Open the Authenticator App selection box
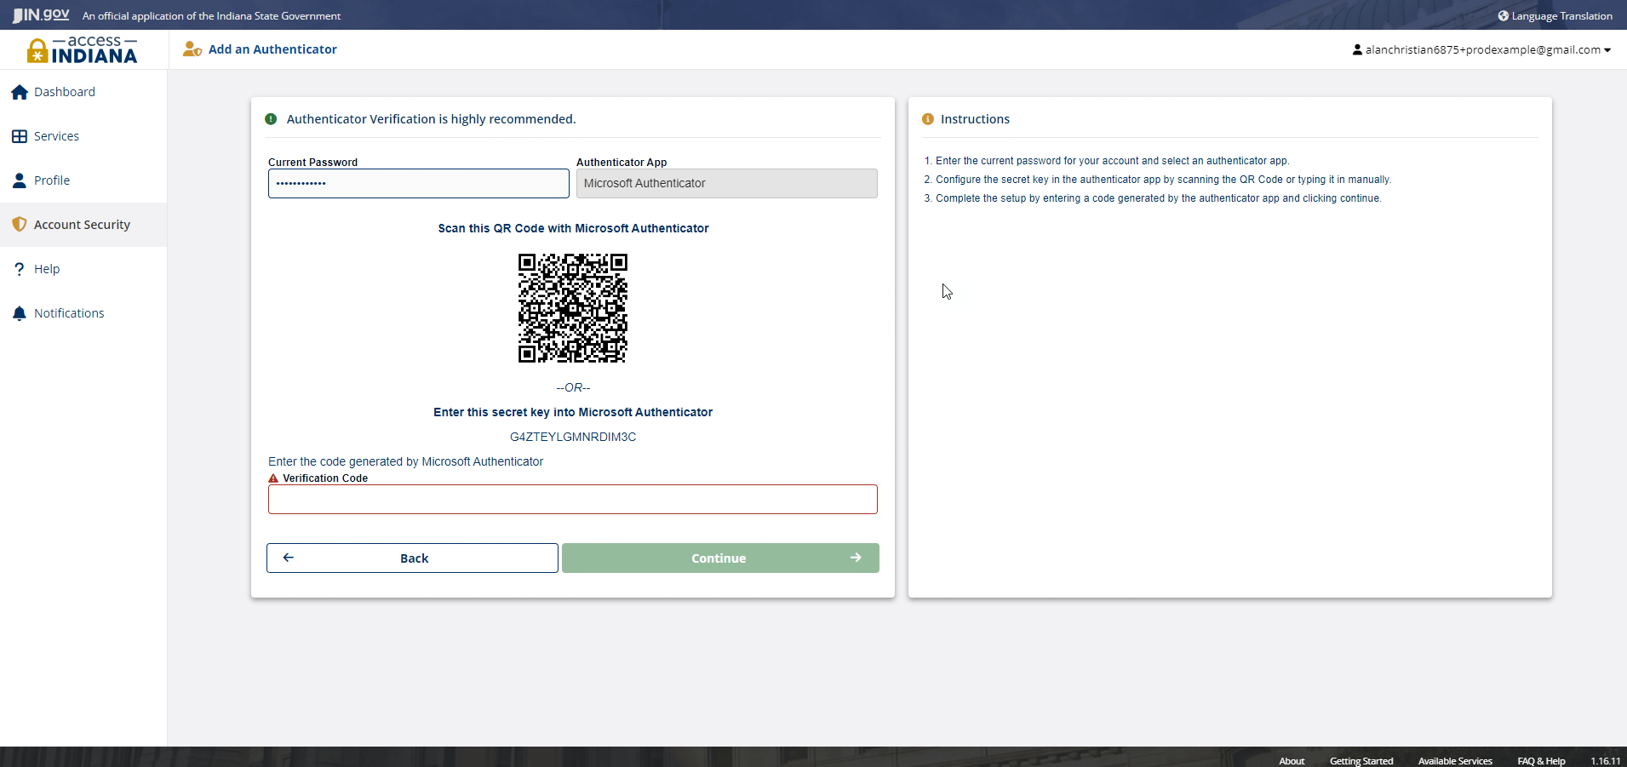Viewport: 1627px width, 767px height. (x=726, y=184)
